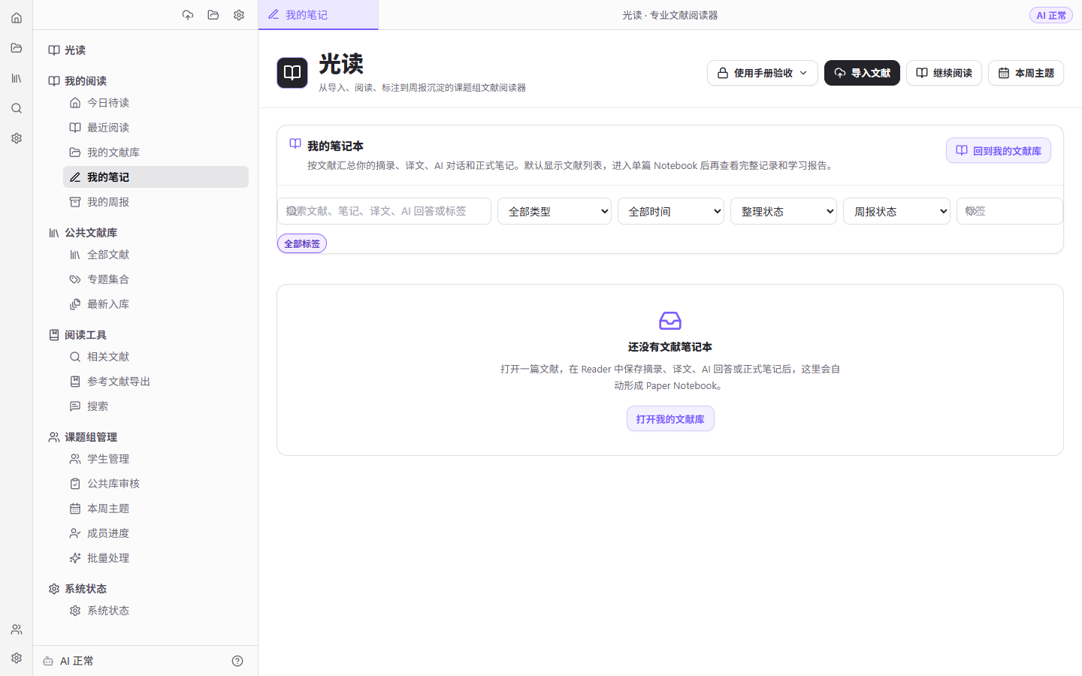The width and height of the screenshot is (1082, 676).
Task: Open 相关文献 under 阅读工具
Action: (x=156, y=357)
